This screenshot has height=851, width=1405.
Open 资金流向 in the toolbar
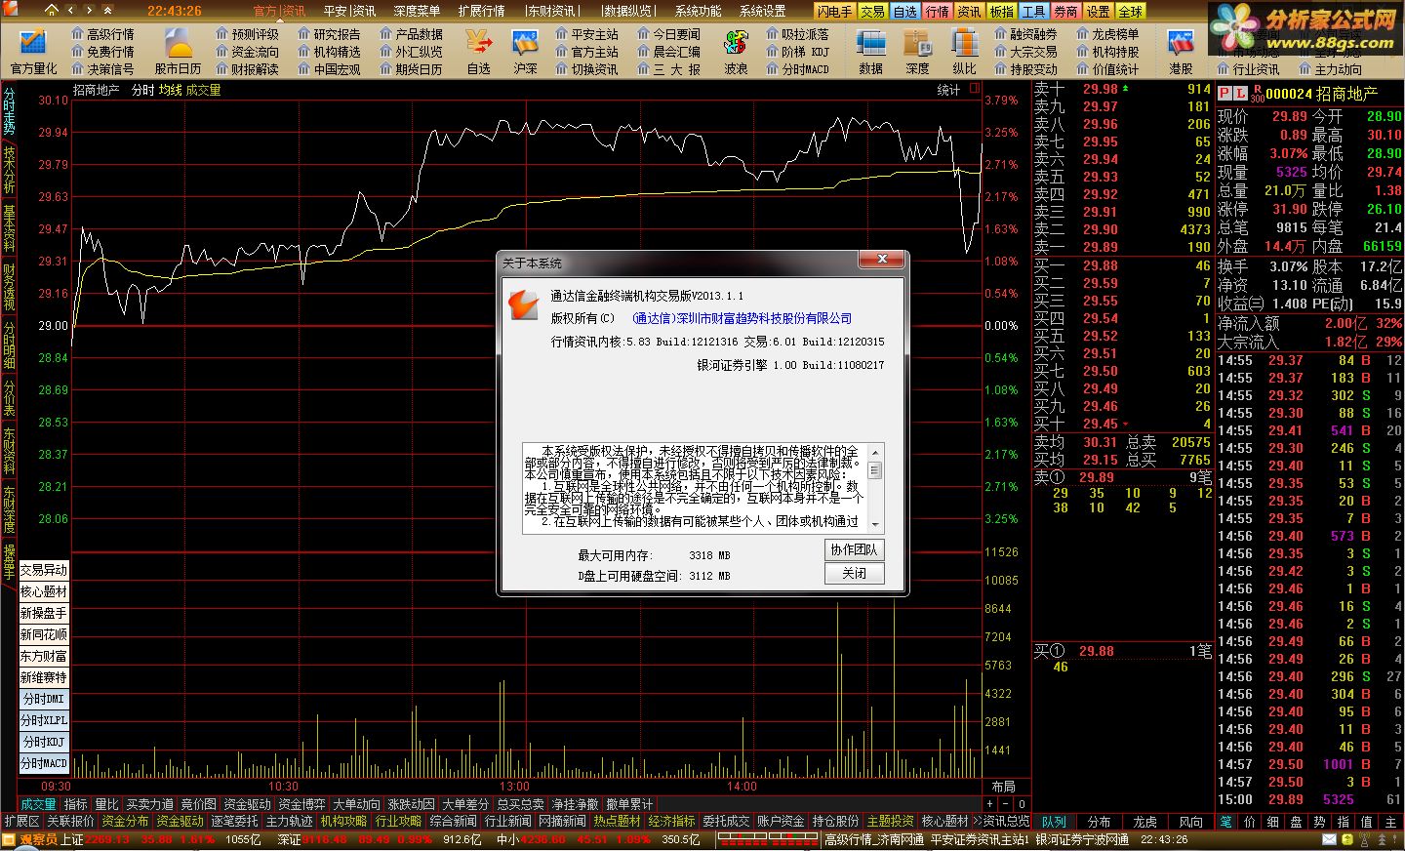tap(248, 52)
